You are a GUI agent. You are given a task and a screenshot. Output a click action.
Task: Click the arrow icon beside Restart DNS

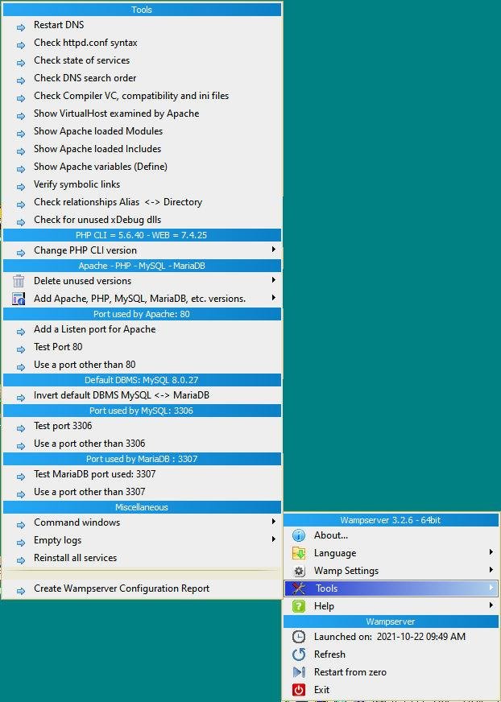coord(21,27)
